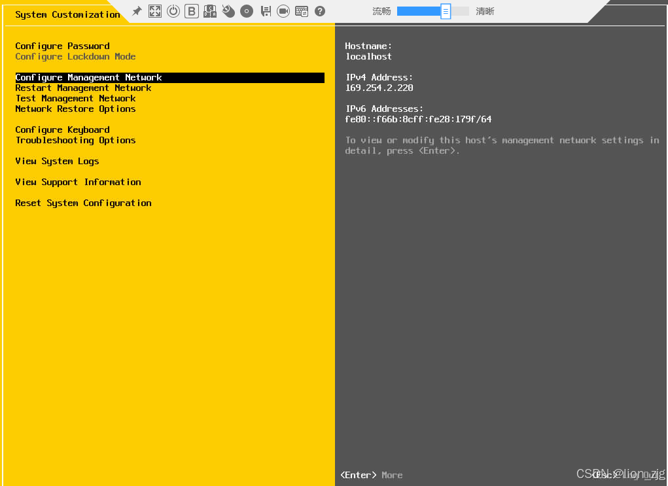Select Reset System Configuration
The height and width of the screenshot is (486, 668).
[84, 203]
